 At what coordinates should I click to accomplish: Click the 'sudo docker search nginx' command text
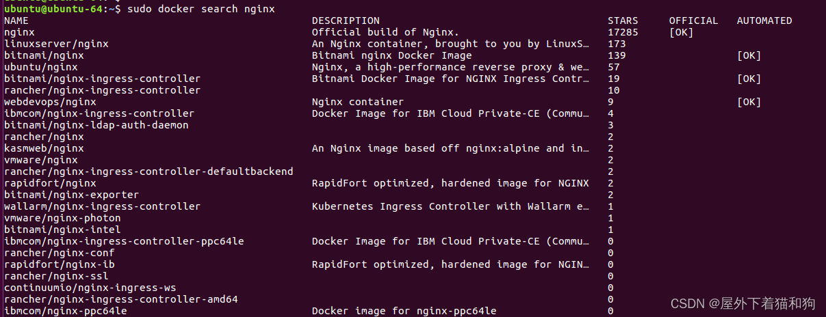(x=198, y=9)
